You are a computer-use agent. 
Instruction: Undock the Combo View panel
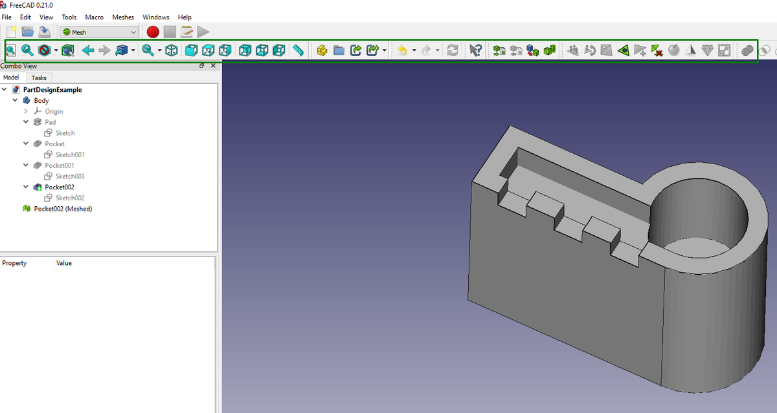[x=201, y=65]
